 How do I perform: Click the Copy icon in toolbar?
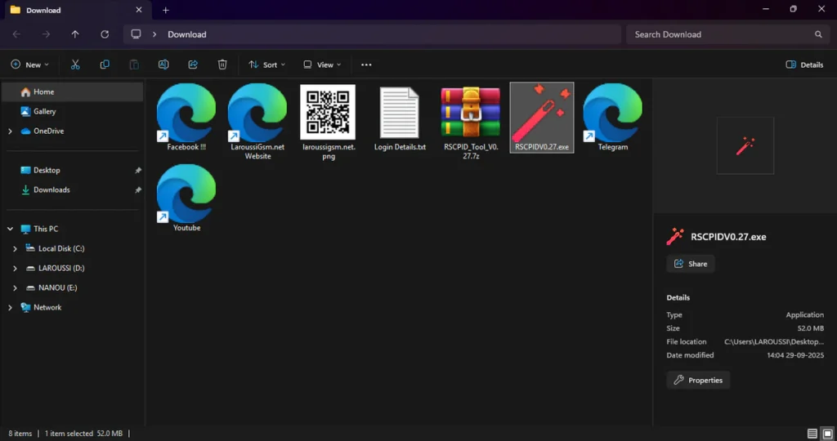(x=105, y=65)
